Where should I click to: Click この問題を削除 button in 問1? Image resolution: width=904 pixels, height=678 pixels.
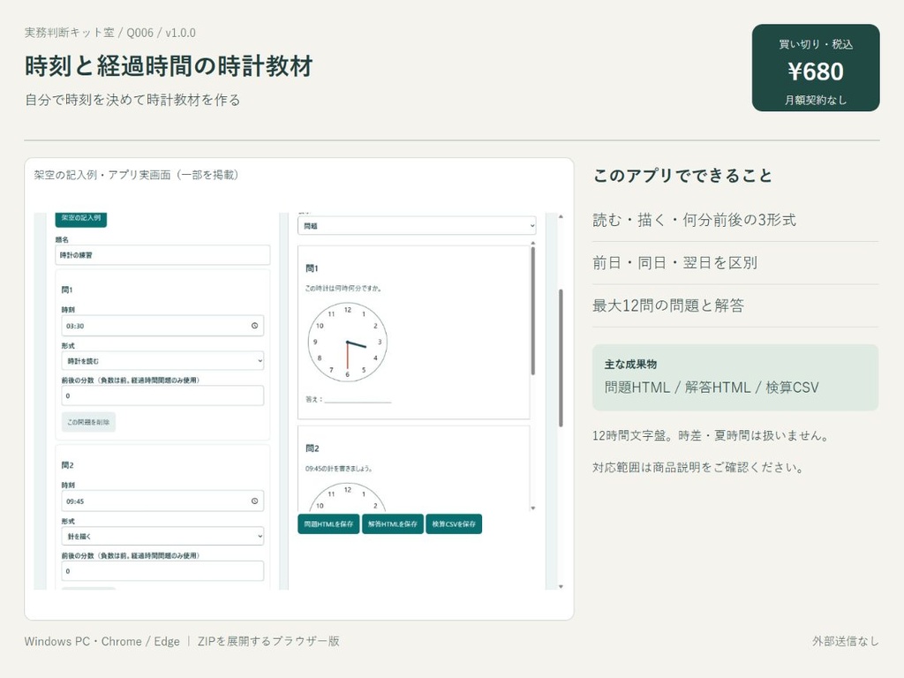pyautogui.click(x=88, y=422)
